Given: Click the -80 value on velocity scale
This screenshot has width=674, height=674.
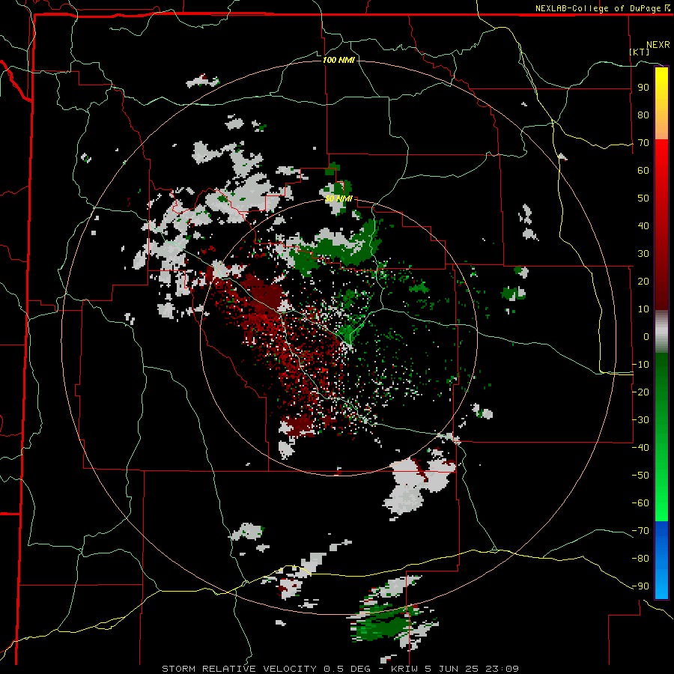Looking at the screenshot, I should click(640, 559).
